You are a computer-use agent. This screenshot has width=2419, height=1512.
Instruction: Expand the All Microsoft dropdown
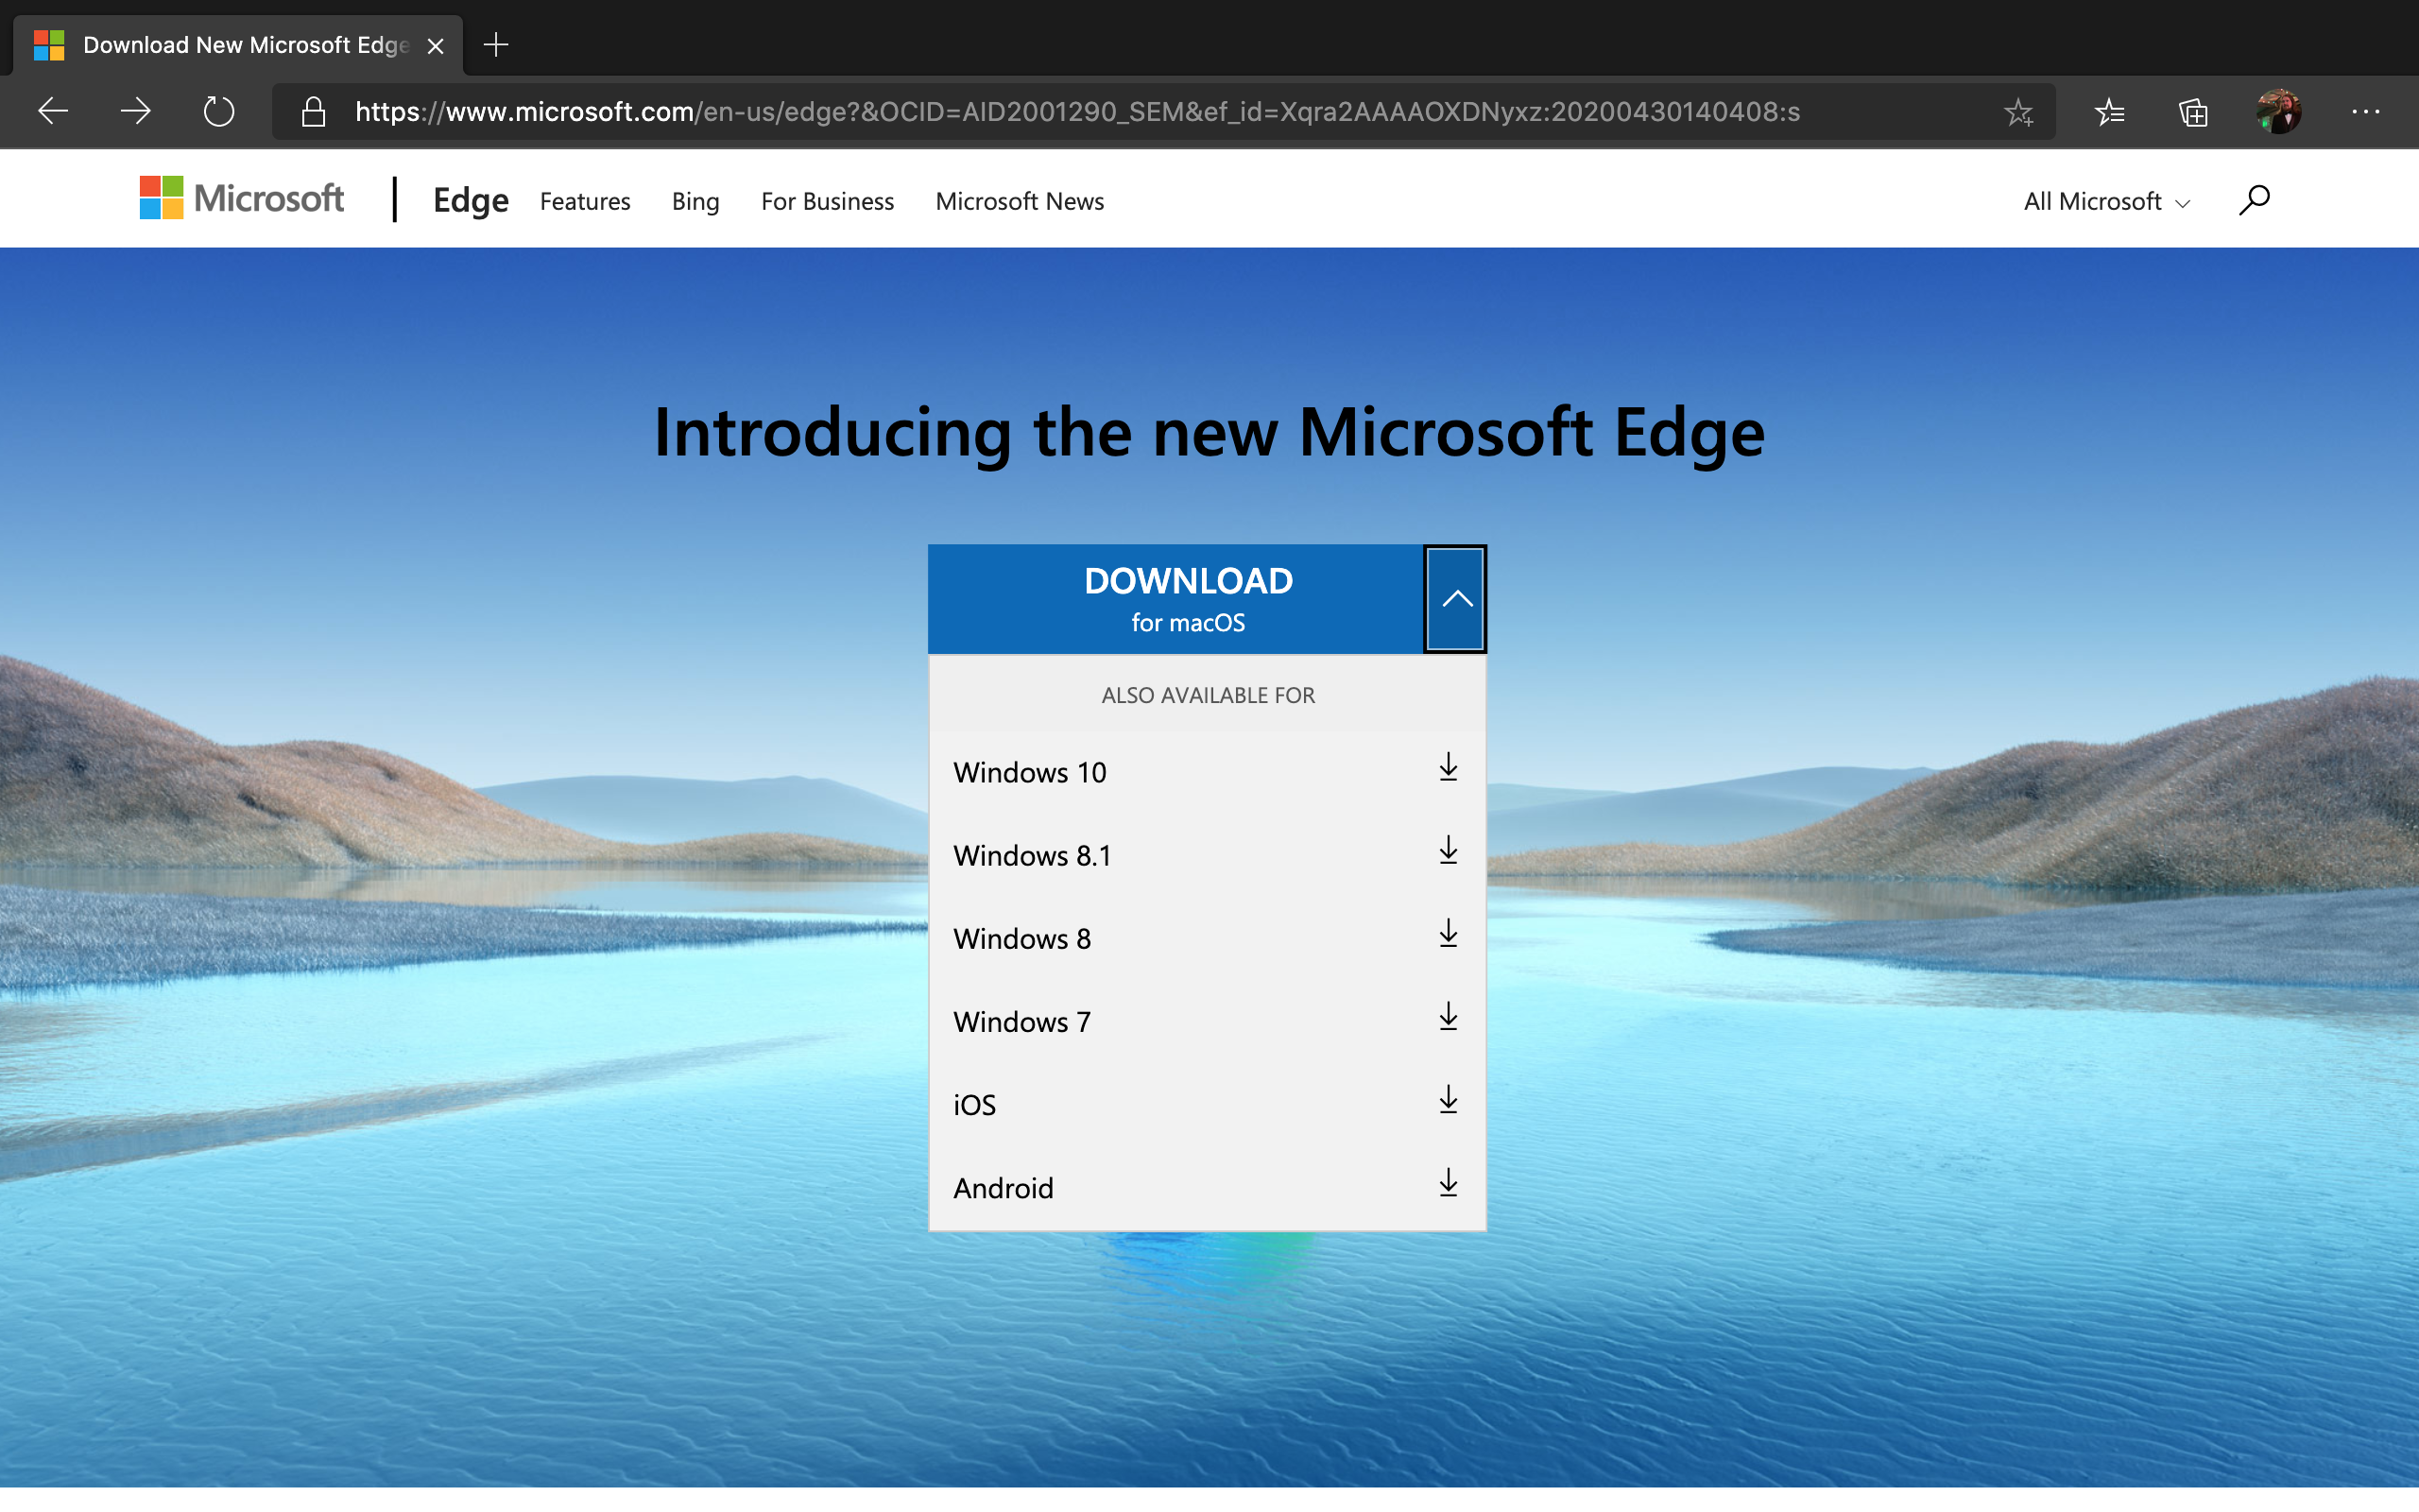pos(2106,201)
